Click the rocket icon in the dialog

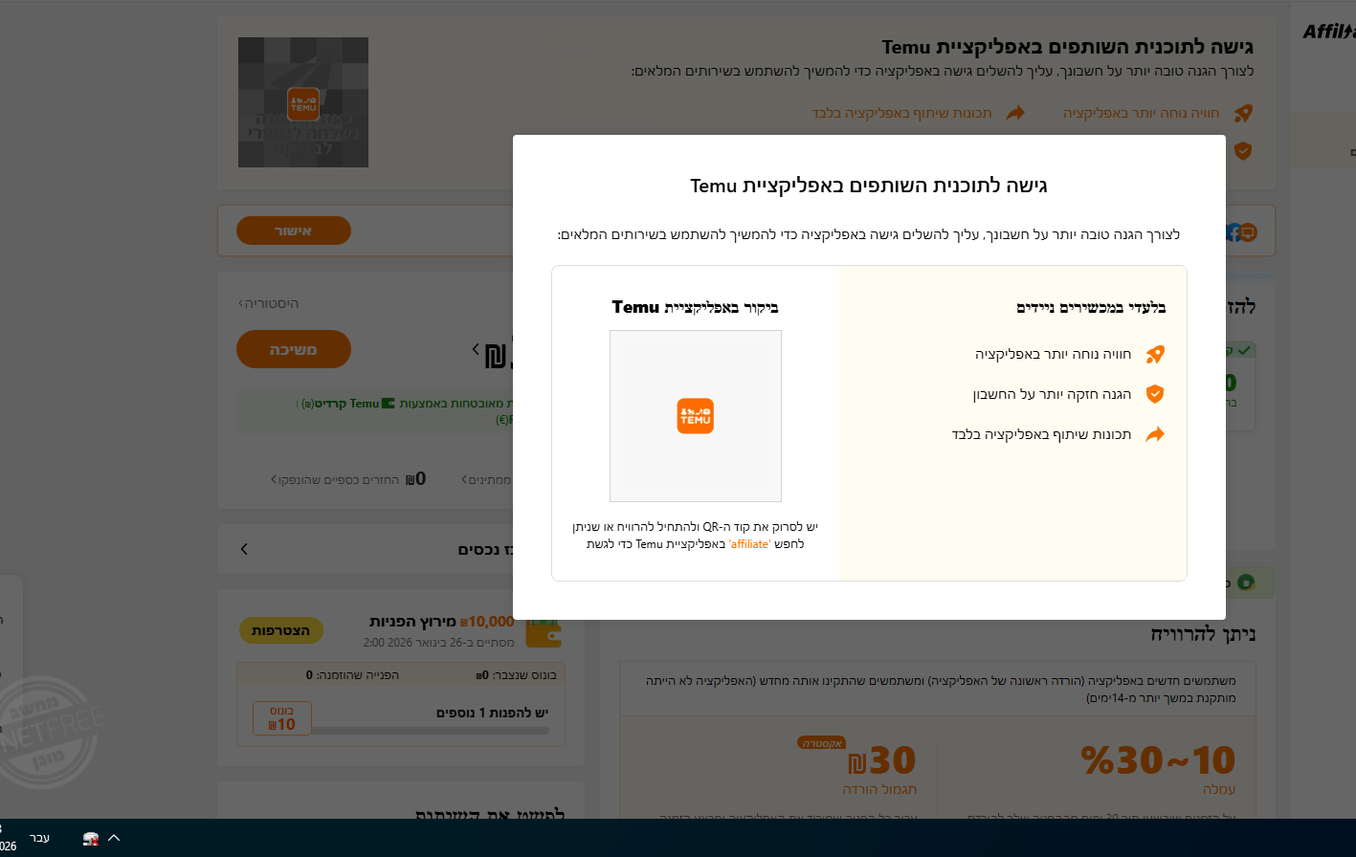[x=1155, y=354]
